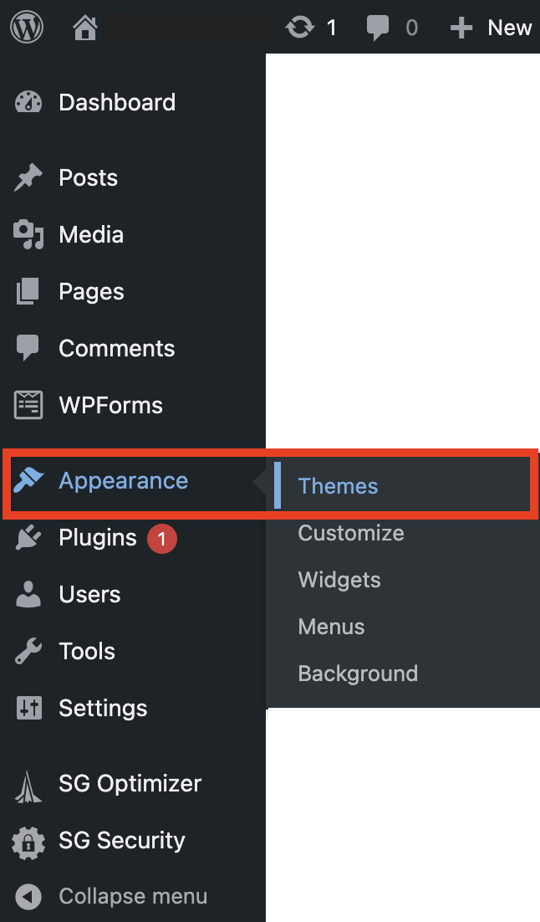Click the Dashboard gauge icon

(x=28, y=102)
